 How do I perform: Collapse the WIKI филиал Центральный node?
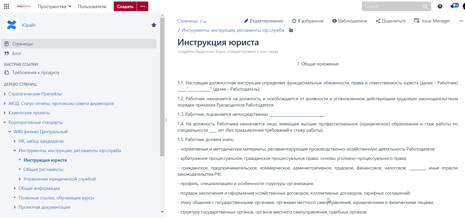[10, 132]
